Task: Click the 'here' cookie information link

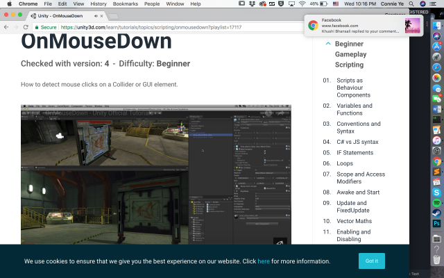Action: [x=264, y=261]
